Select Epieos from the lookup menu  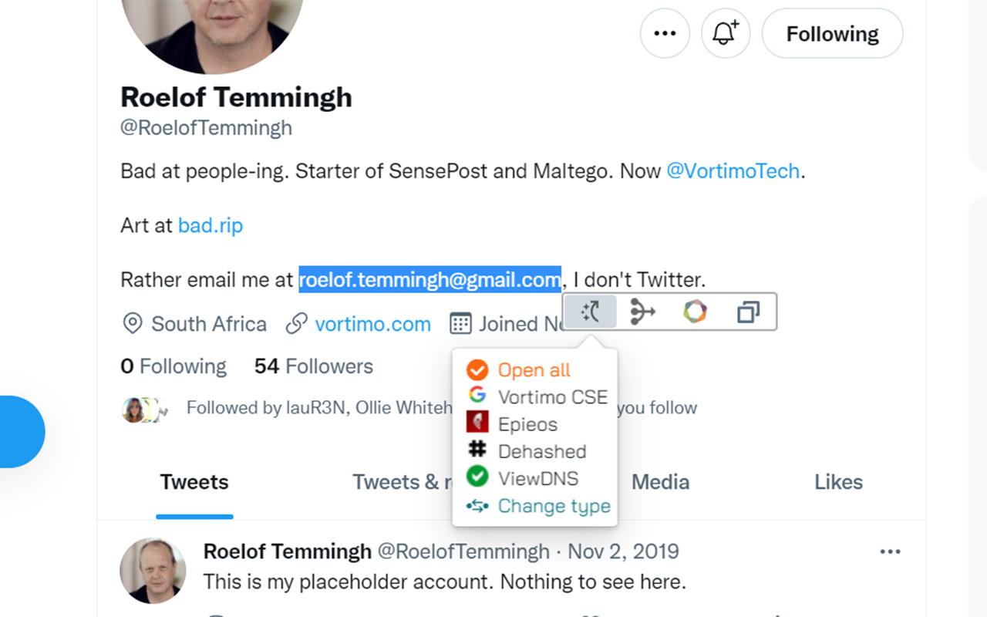(527, 424)
